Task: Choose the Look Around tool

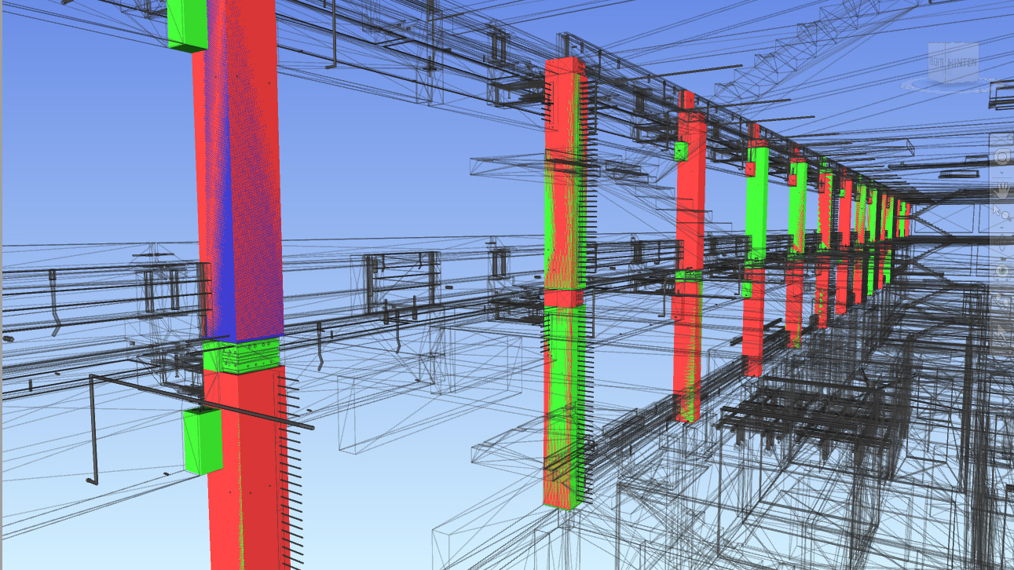Action: click(x=1001, y=271)
